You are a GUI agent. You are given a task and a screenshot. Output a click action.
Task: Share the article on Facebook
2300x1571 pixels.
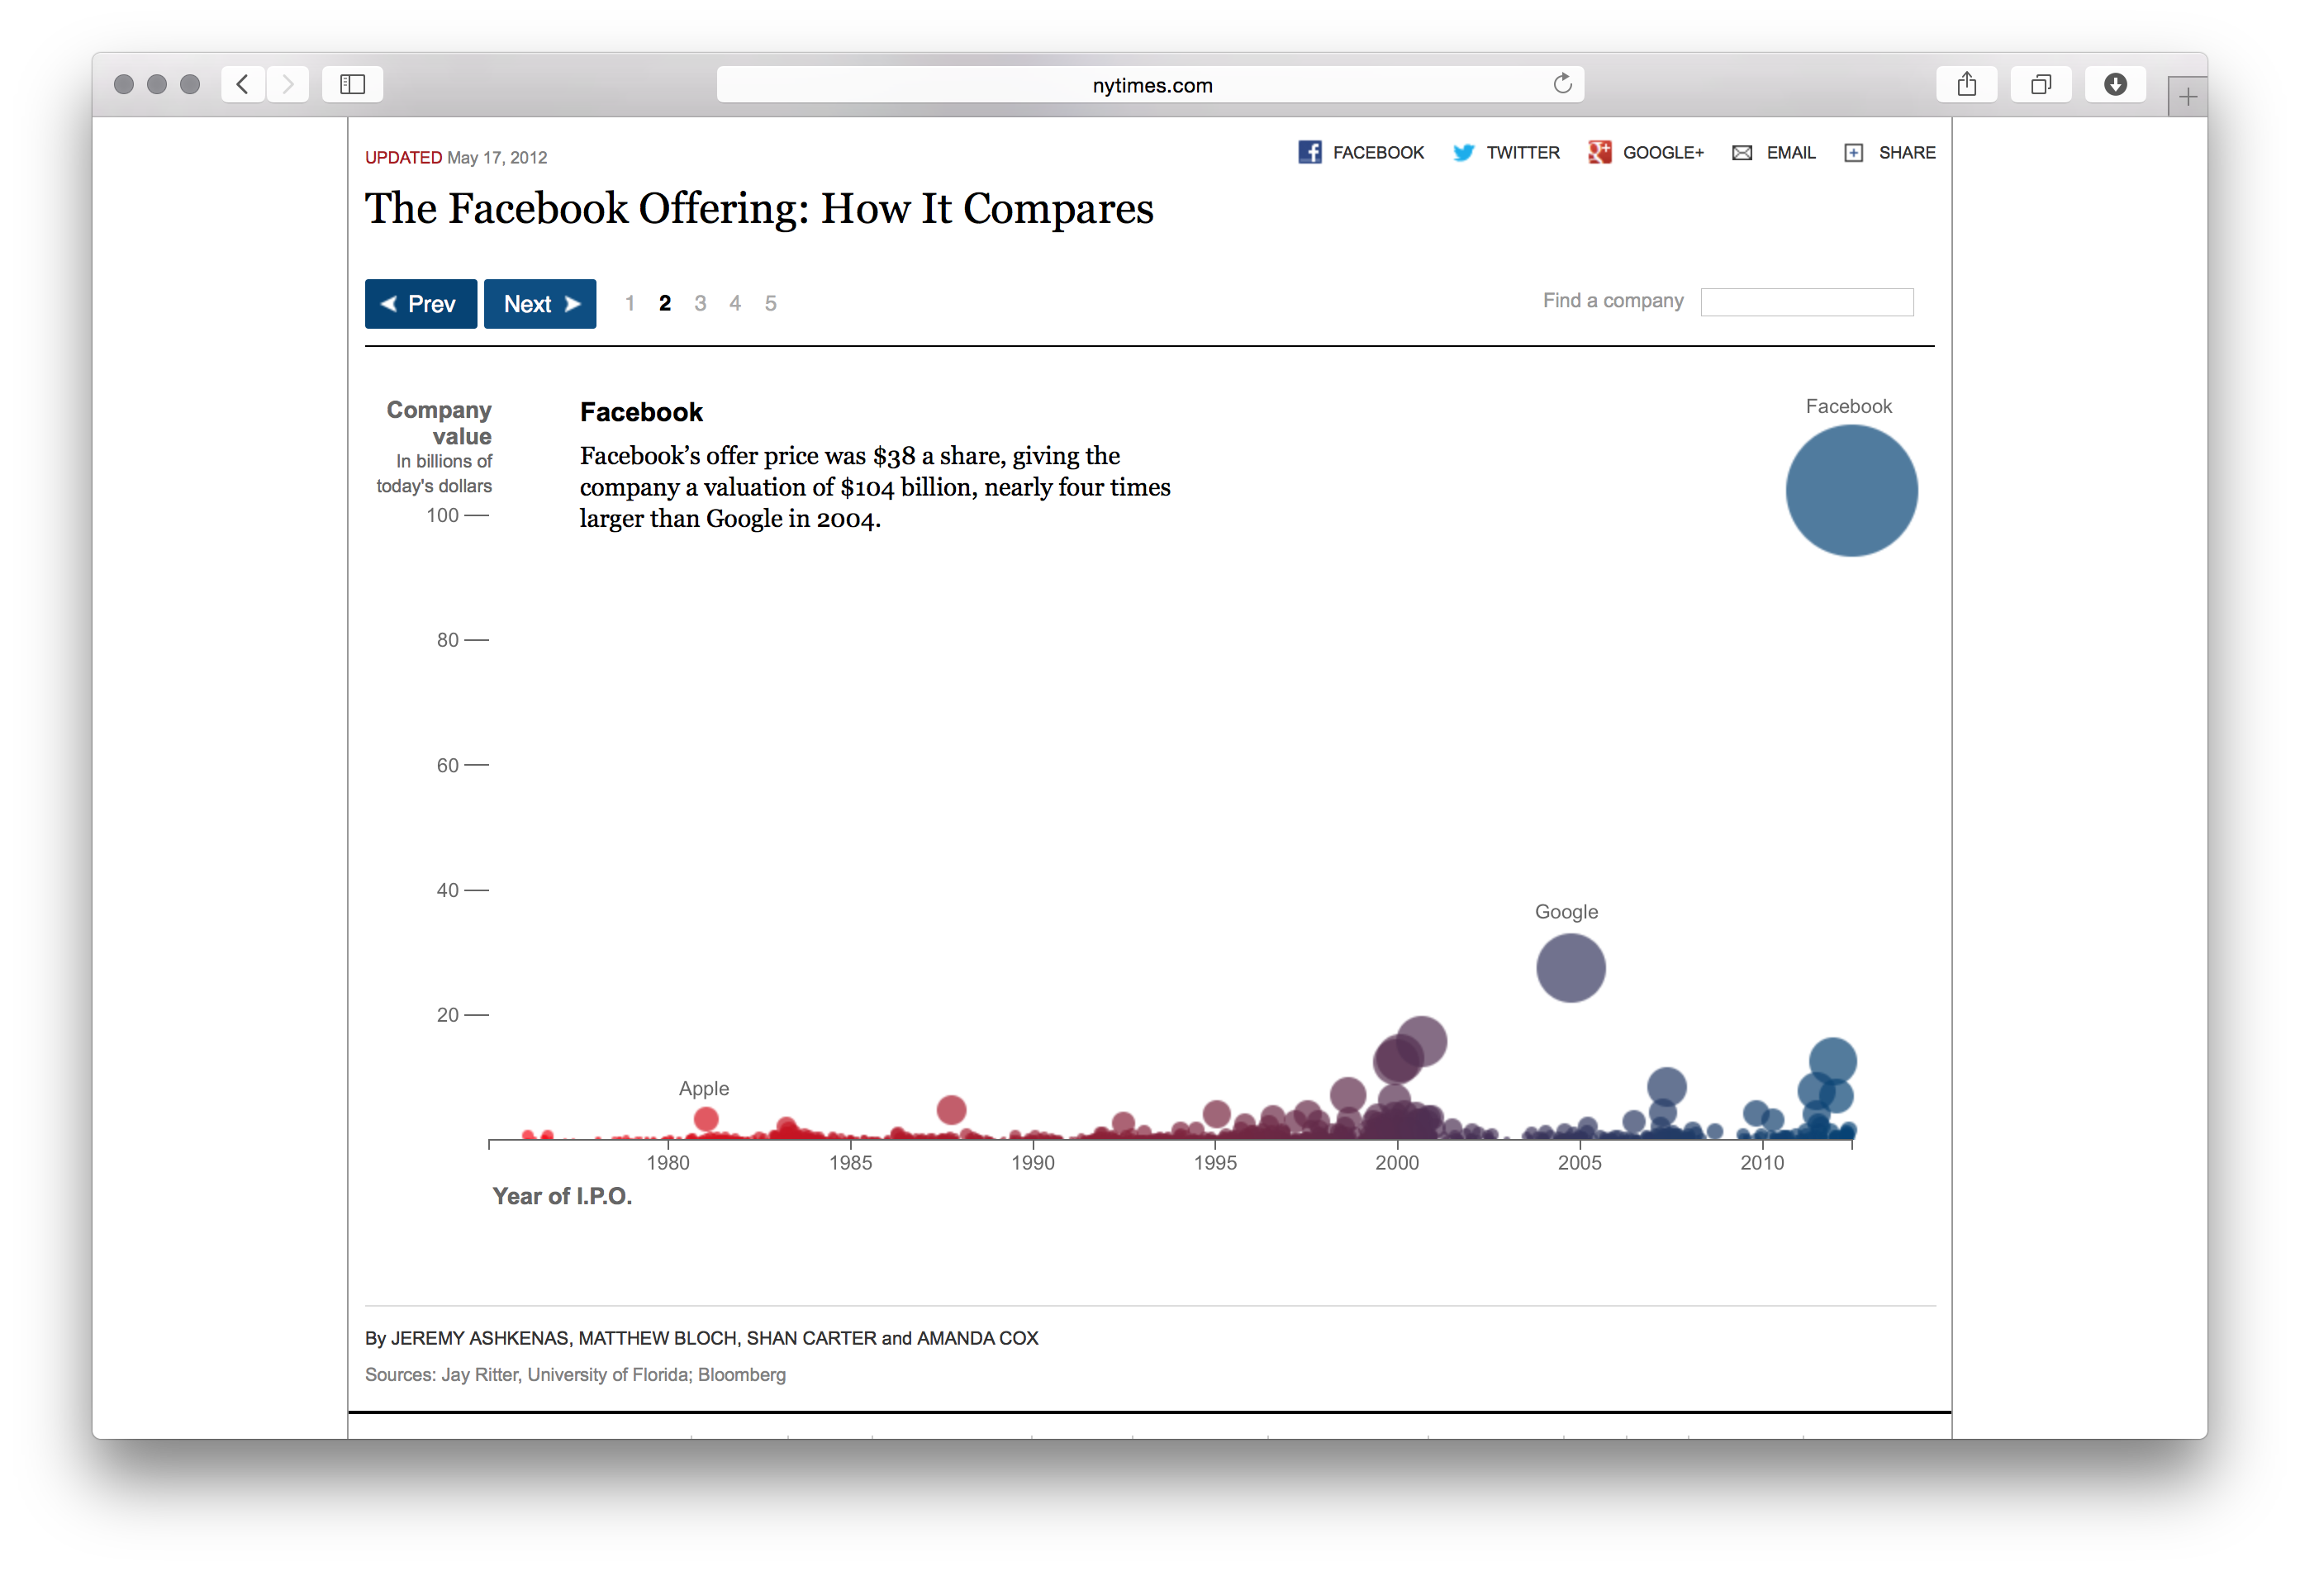pos(1360,152)
